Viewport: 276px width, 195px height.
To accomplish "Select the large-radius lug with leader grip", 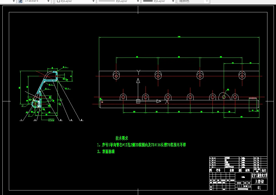I will pyautogui.click(x=224, y=97).
